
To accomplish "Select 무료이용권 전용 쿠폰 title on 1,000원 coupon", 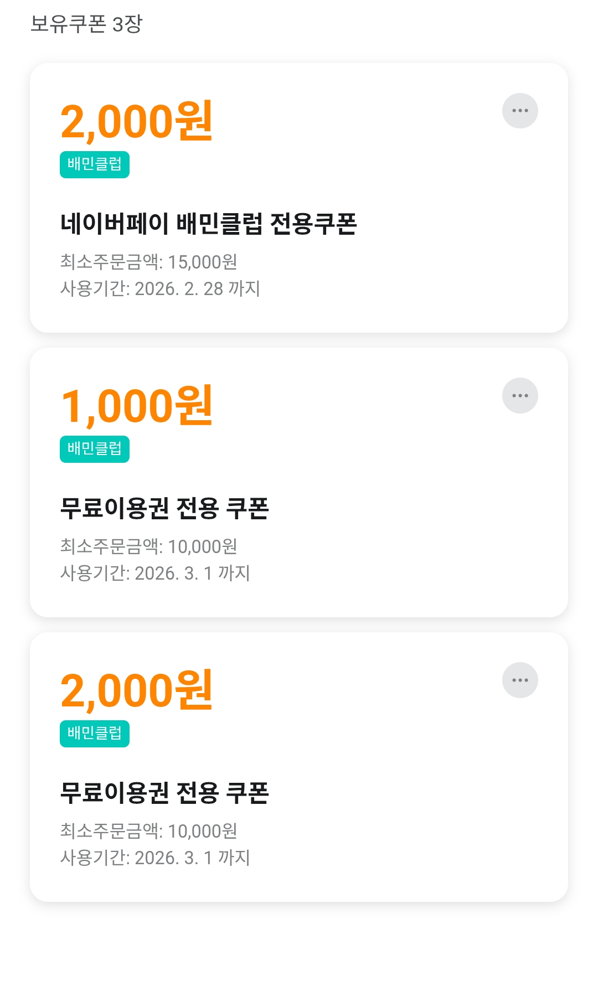I will (x=164, y=508).
